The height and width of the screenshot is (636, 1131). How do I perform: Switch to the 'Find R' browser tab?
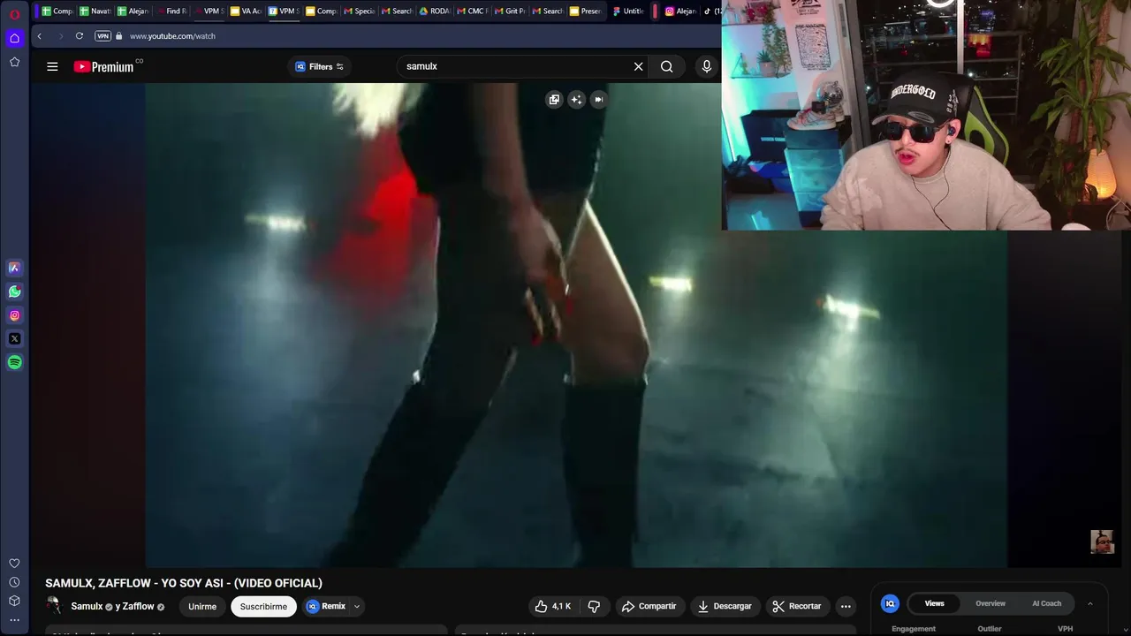point(171,11)
